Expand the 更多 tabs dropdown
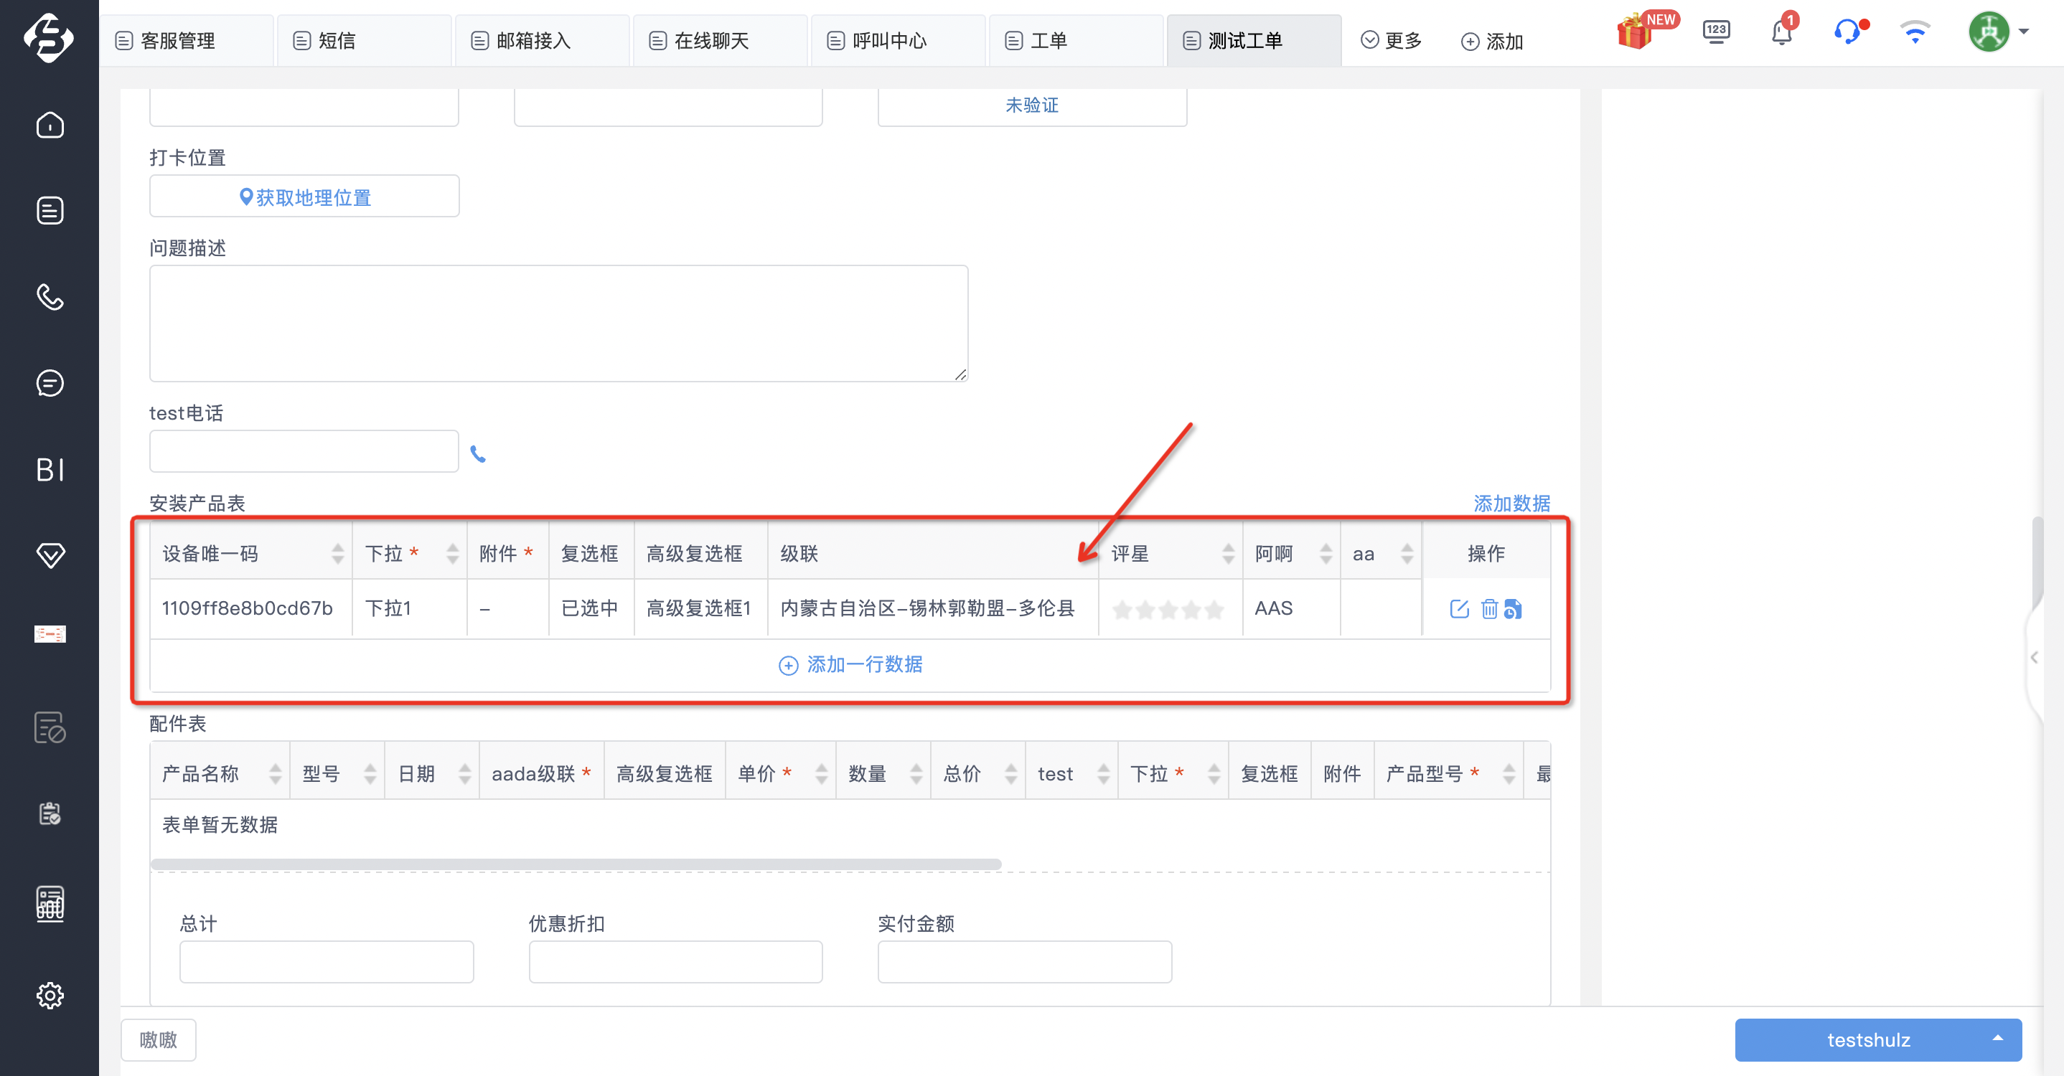Viewport: 2064px width, 1076px height. (x=1392, y=40)
